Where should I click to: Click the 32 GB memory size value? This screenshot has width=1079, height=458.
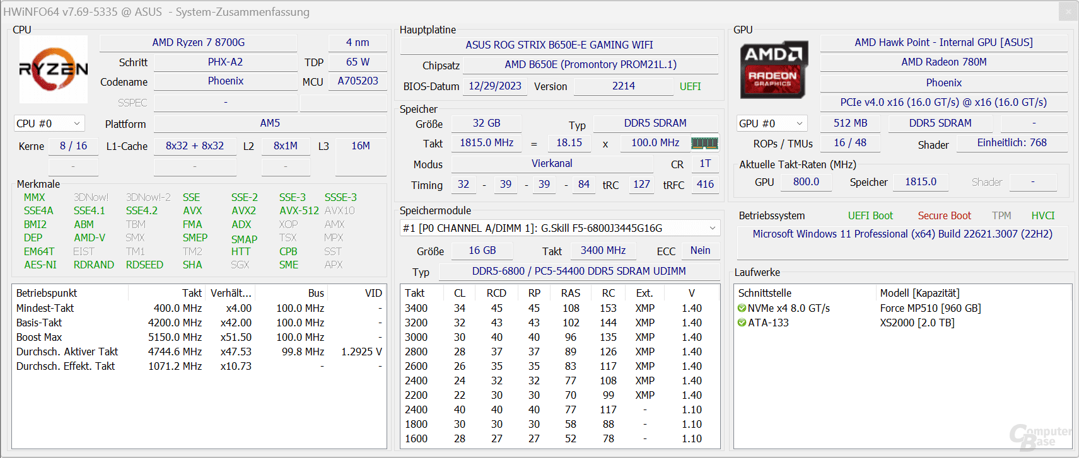486,123
